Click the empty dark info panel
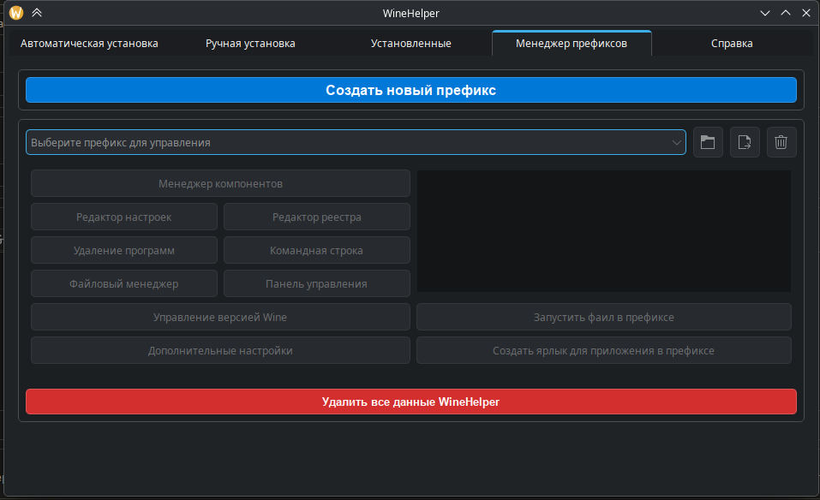 point(604,231)
